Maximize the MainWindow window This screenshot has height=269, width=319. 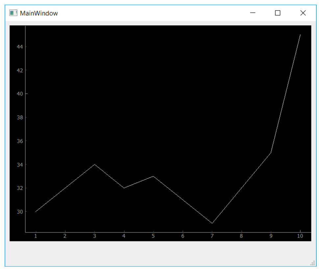(x=278, y=13)
